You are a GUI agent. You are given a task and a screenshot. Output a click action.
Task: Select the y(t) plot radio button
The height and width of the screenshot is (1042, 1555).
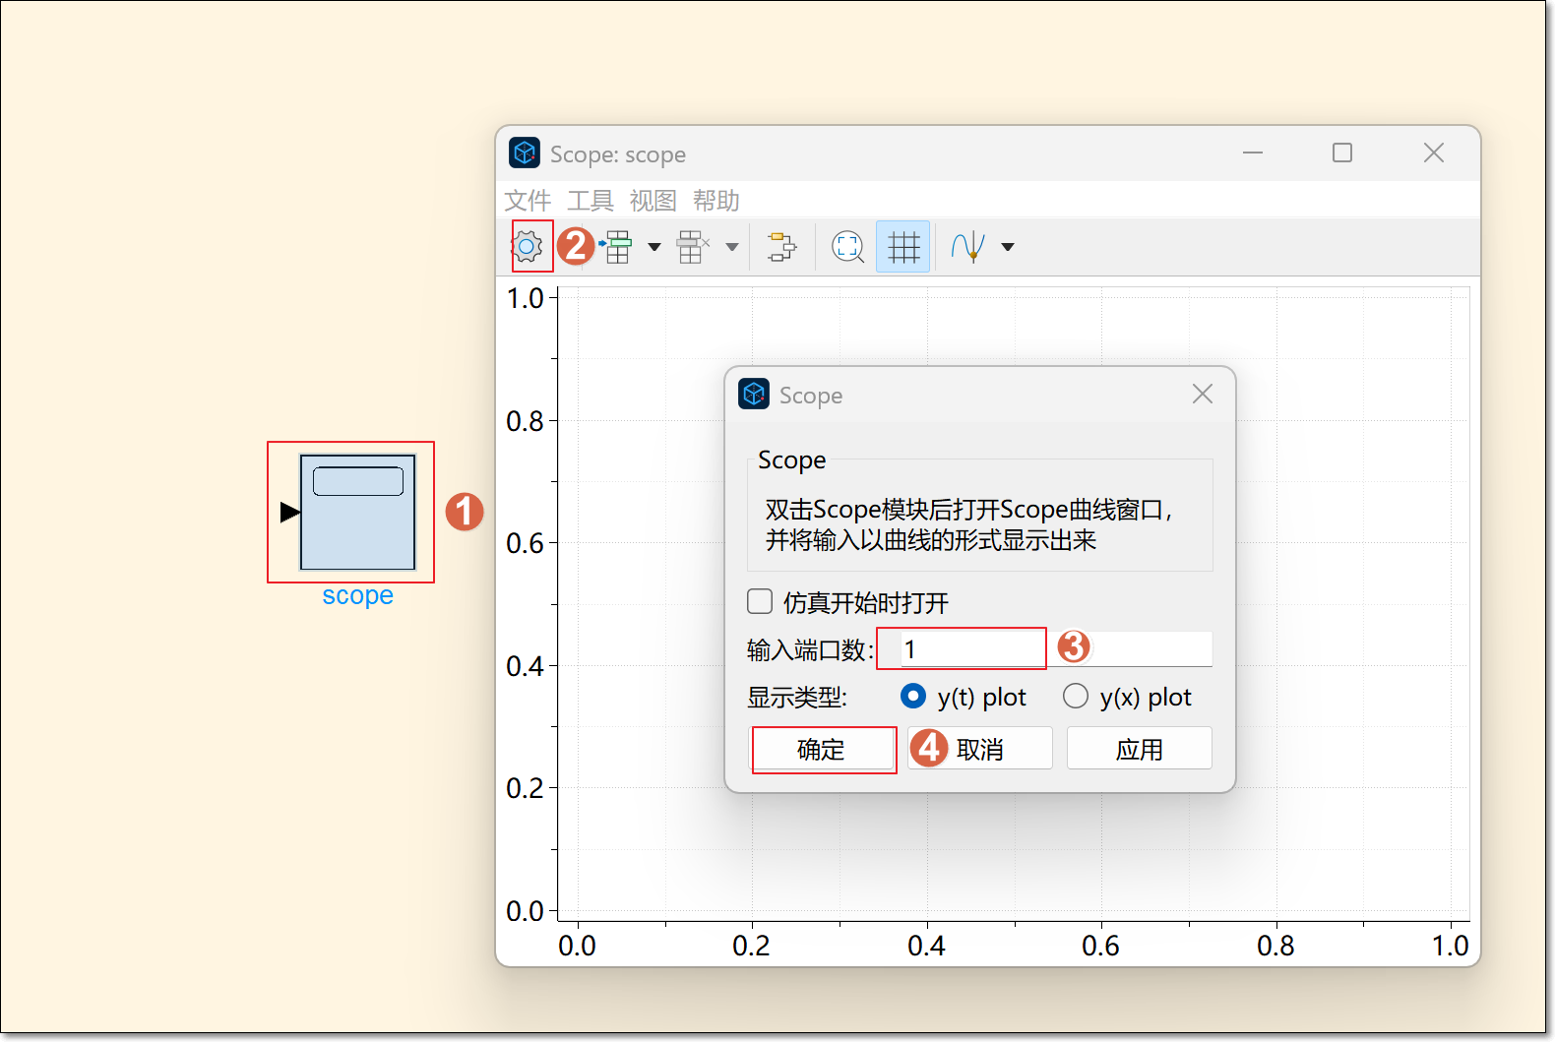913,697
